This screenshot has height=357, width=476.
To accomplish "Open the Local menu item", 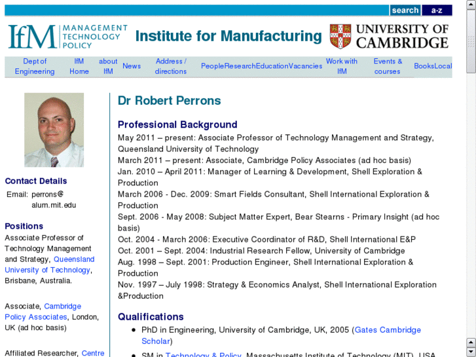I will point(443,66).
